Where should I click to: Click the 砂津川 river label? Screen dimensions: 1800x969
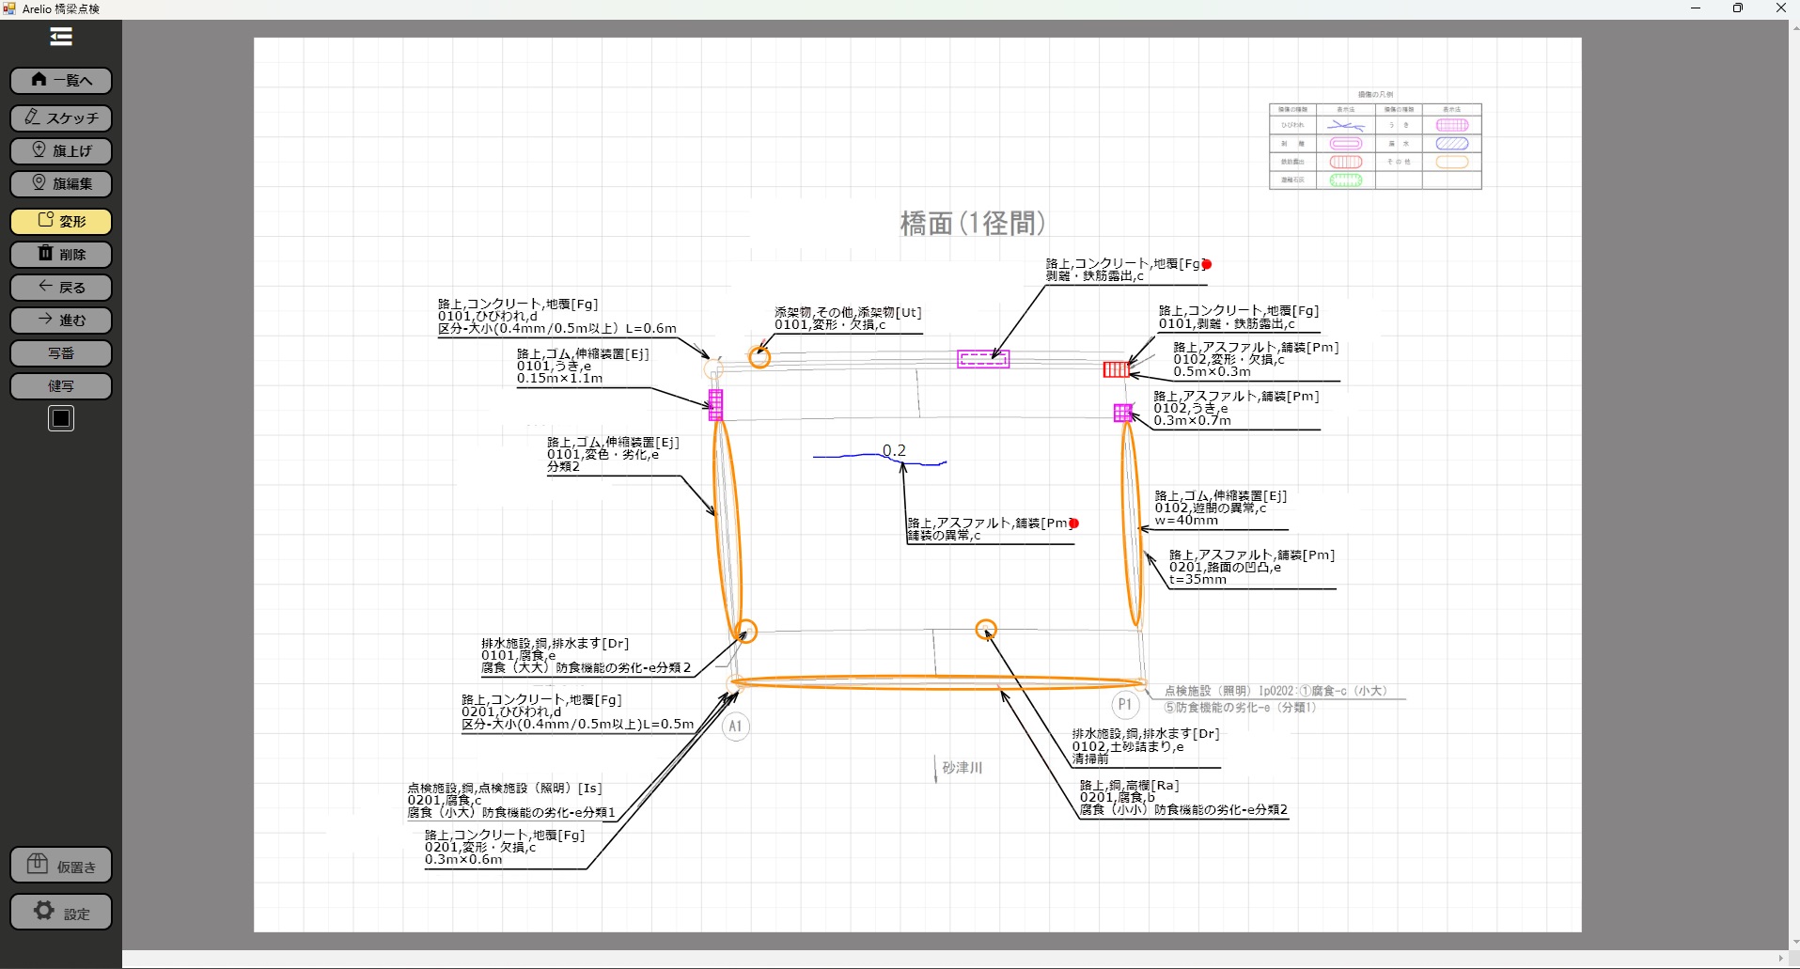pyautogui.click(x=962, y=768)
